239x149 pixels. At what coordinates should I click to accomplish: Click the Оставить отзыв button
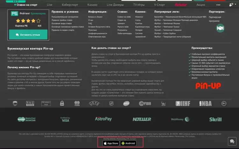click(x=28, y=35)
